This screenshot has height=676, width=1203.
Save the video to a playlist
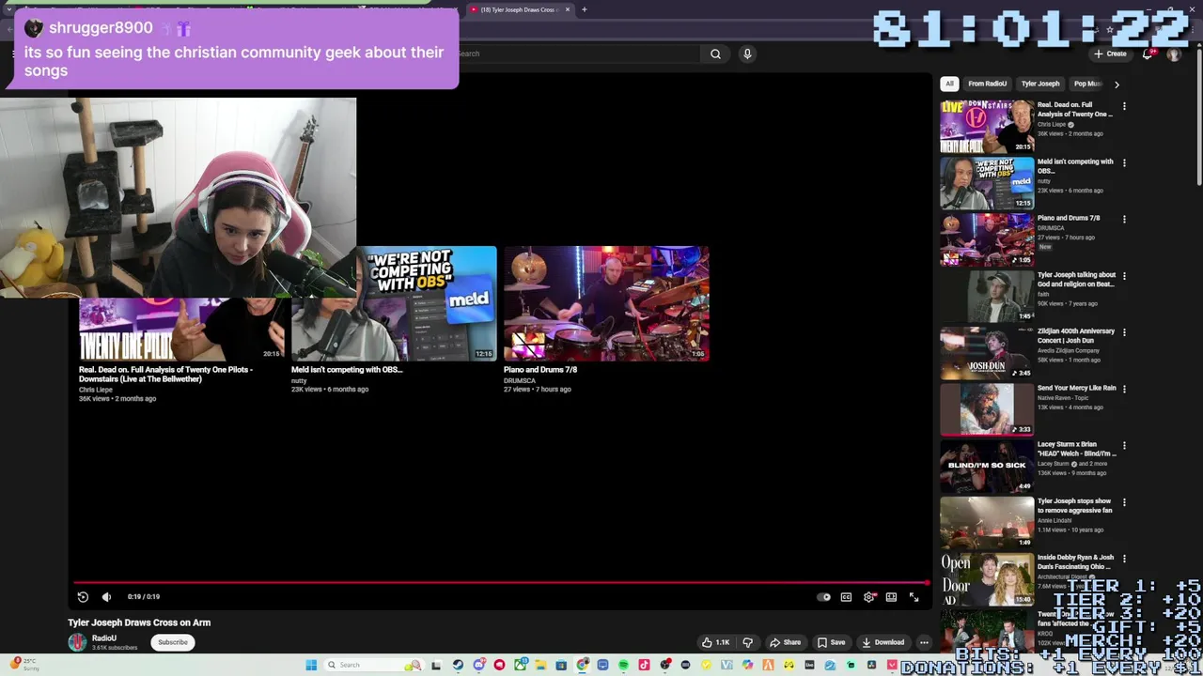831,642
